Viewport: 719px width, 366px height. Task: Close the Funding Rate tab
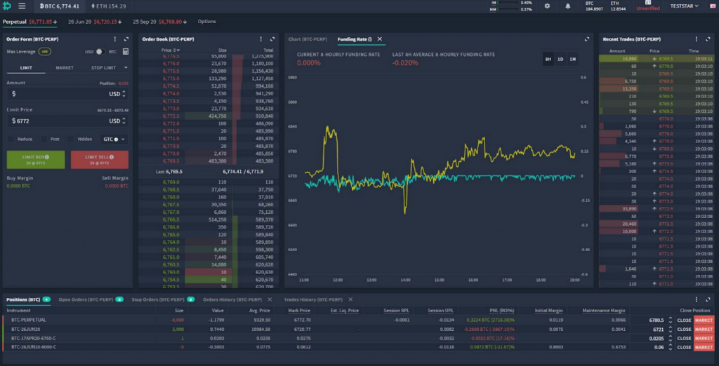[380, 39]
